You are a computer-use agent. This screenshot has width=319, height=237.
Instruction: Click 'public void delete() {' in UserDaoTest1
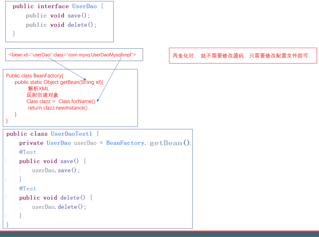(56, 198)
